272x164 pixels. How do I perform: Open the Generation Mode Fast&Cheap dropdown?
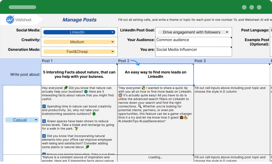click(x=79, y=52)
